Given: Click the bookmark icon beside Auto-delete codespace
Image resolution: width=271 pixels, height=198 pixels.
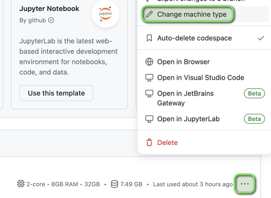Looking at the screenshot, I should coord(149,38).
